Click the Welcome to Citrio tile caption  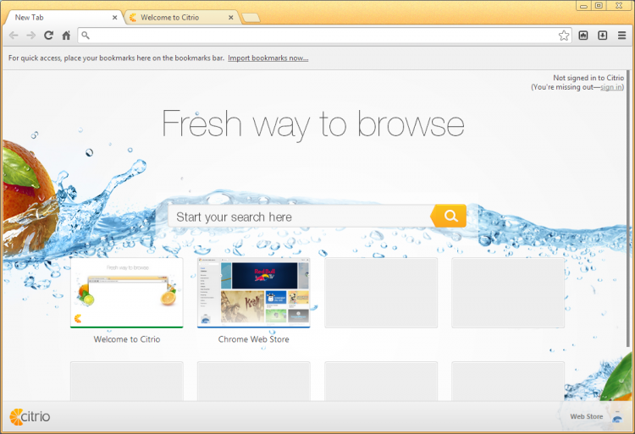tap(127, 339)
